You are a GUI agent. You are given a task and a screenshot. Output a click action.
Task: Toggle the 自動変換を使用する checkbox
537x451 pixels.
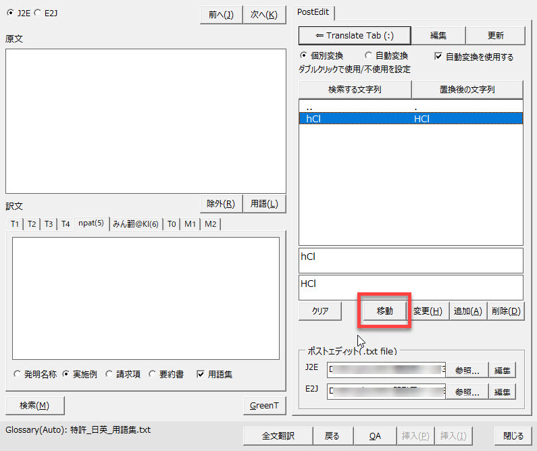[x=438, y=57]
